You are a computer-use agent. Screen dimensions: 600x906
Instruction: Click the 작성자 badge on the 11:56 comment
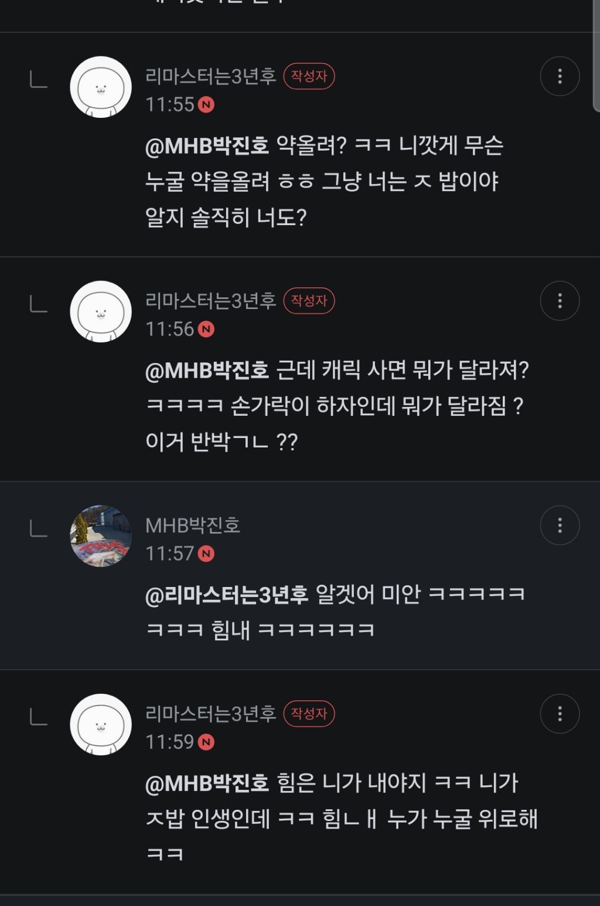click(x=309, y=301)
